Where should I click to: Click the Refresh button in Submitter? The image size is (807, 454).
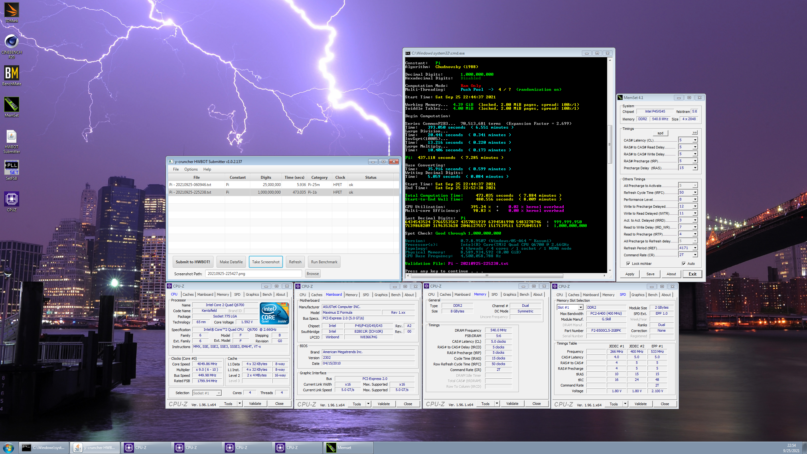(295, 262)
